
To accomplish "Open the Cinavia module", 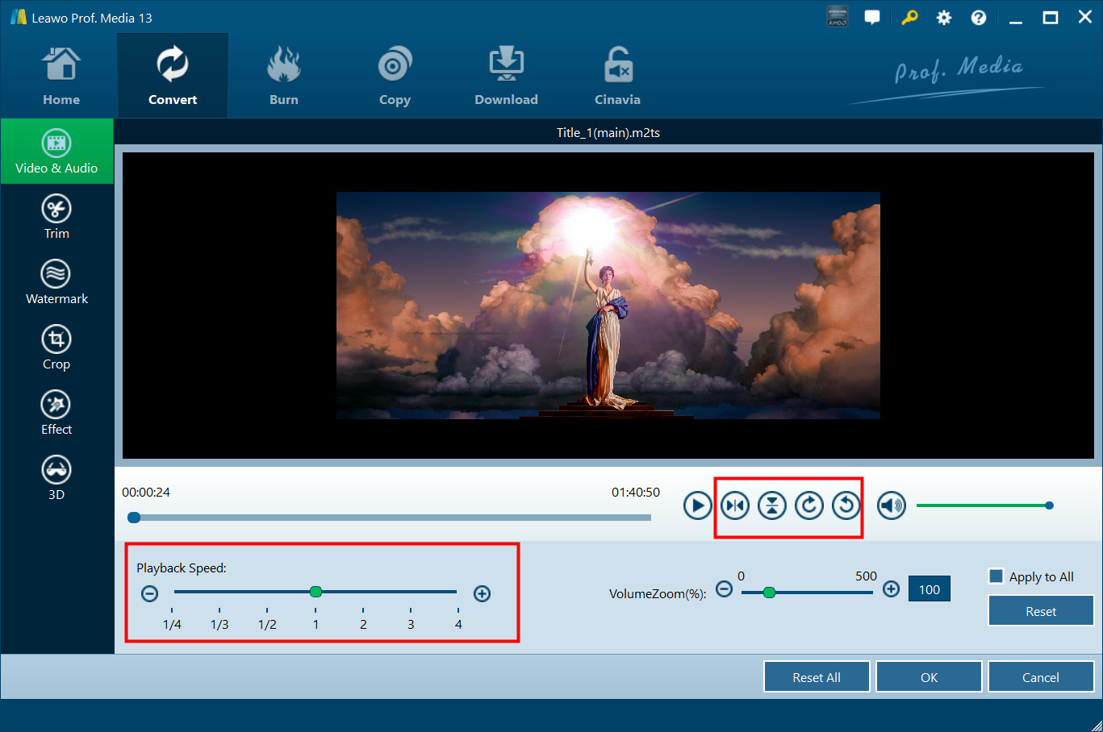I will tap(617, 77).
